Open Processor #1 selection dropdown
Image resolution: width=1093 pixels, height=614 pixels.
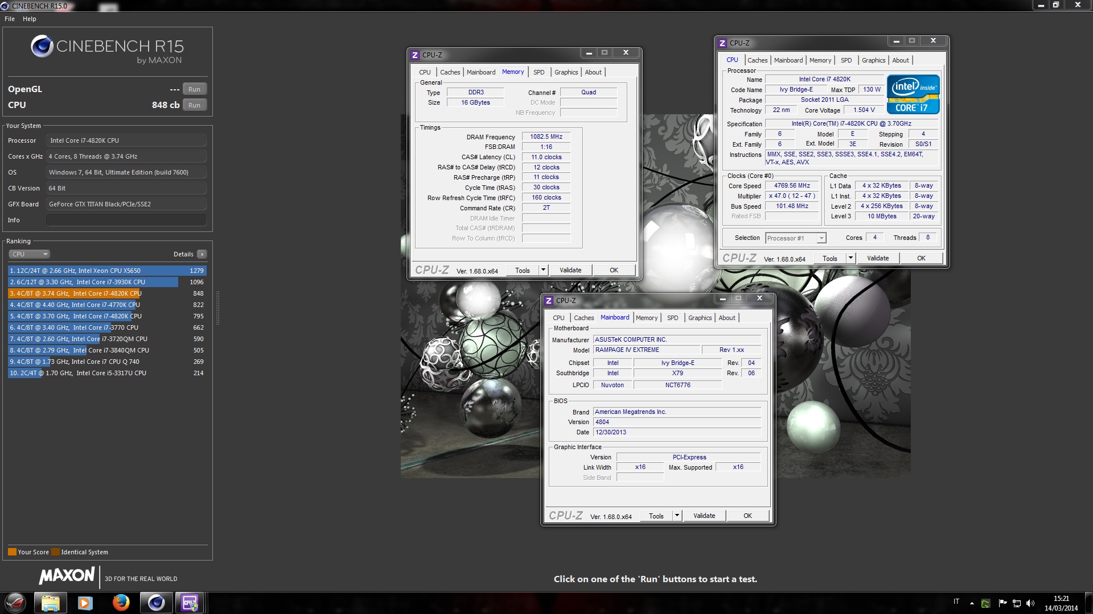pyautogui.click(x=795, y=238)
